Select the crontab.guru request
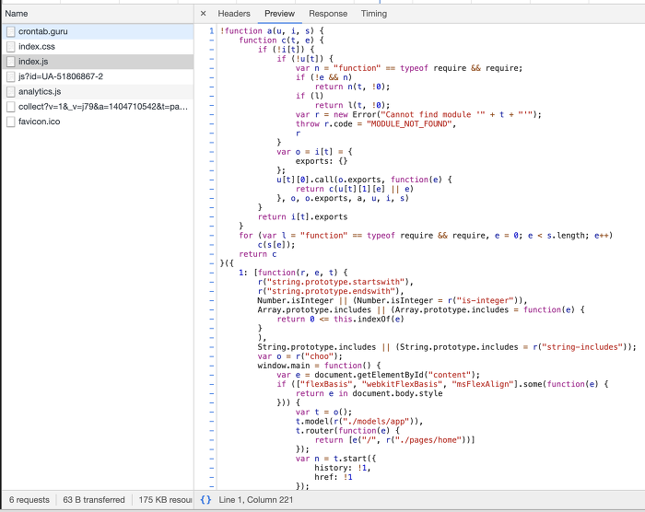This screenshot has width=645, height=512. click(98, 31)
